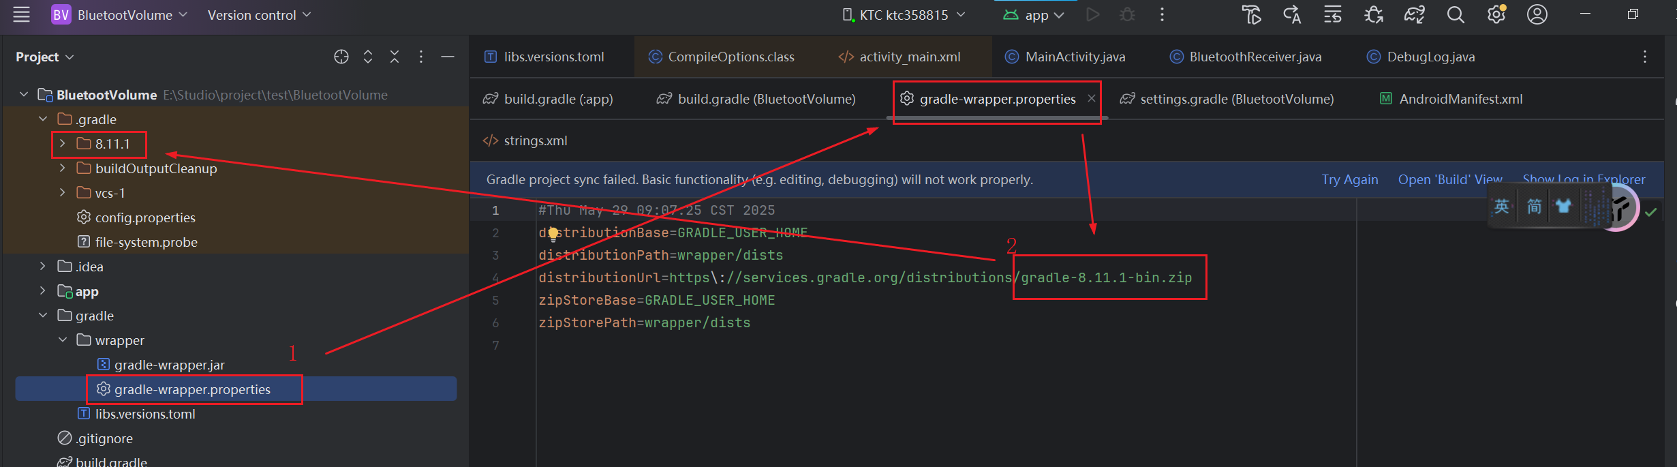
Task: Expand the buildOutputCleanup folder
Action: 62,168
